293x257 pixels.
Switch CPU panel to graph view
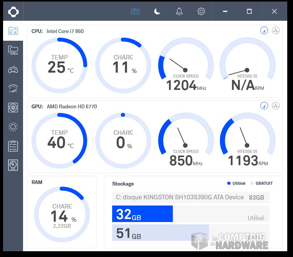click(275, 31)
